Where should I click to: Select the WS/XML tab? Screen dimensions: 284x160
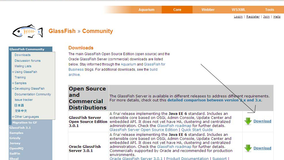click(x=239, y=10)
